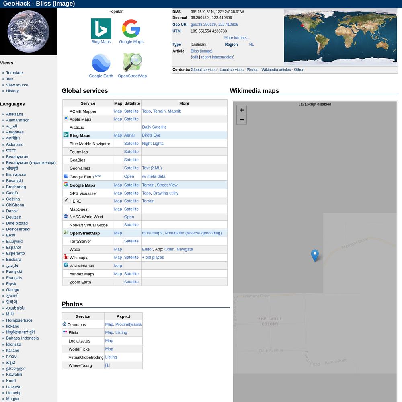Click the Bing Maps table row icon
This screenshot has width=402, height=402.
[x=66, y=135]
